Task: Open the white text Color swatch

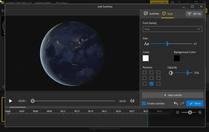Action: (146, 58)
